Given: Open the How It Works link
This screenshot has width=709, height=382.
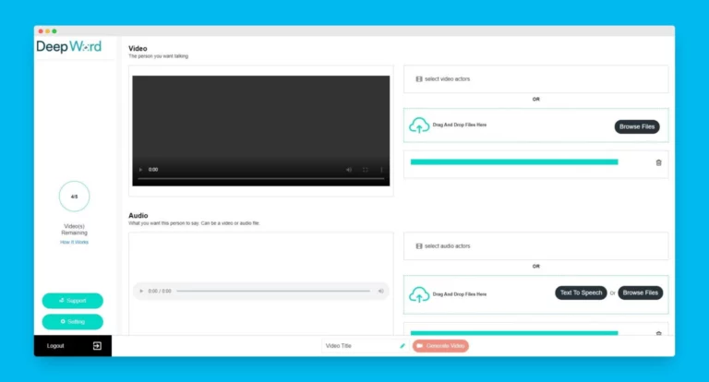Looking at the screenshot, I should coord(74,243).
